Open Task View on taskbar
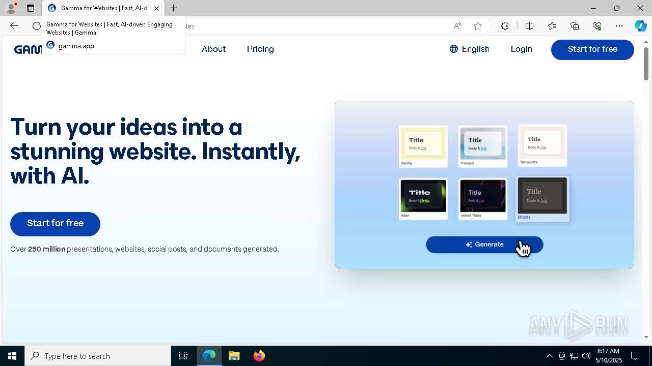 (x=183, y=356)
